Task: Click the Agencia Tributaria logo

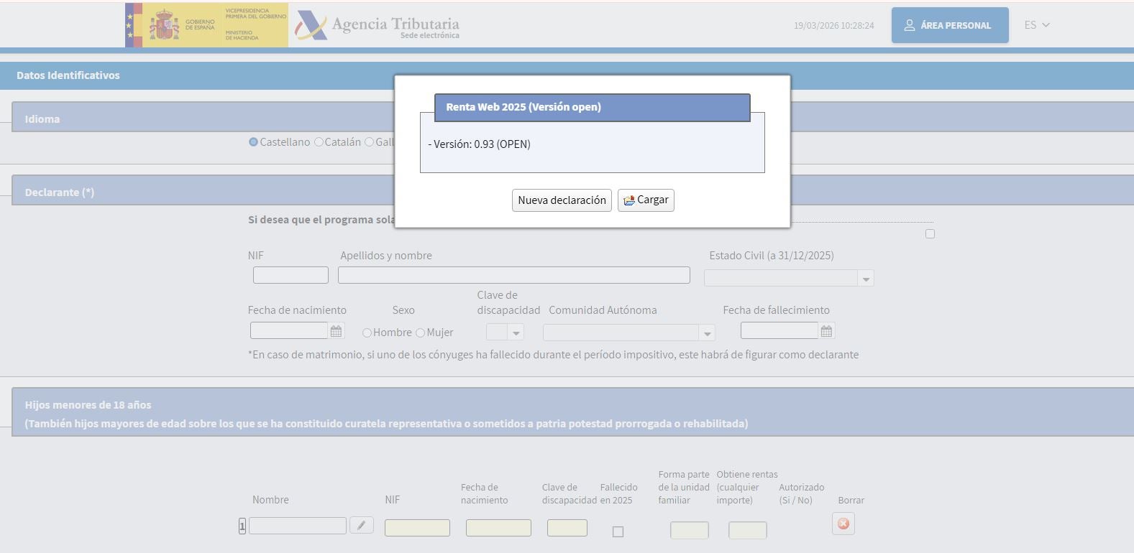Action: [378, 26]
